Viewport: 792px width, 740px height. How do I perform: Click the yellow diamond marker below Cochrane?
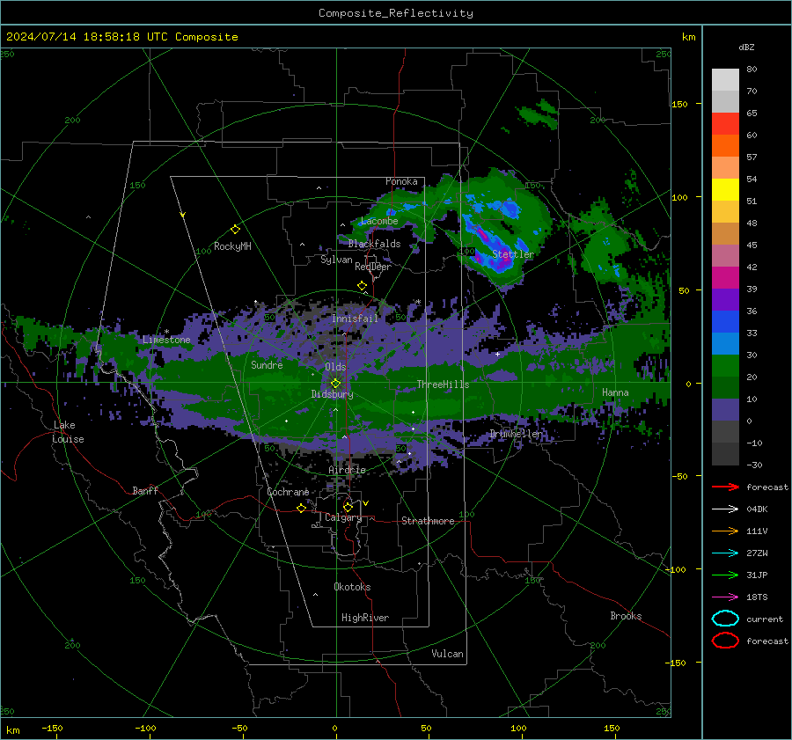tap(301, 508)
